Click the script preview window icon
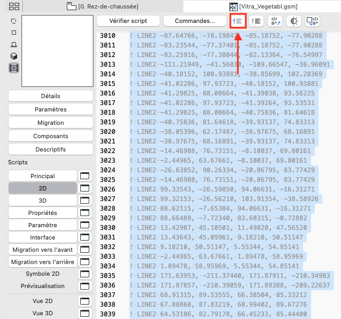The width and height of the screenshot is (341, 319). [x=312, y=21]
